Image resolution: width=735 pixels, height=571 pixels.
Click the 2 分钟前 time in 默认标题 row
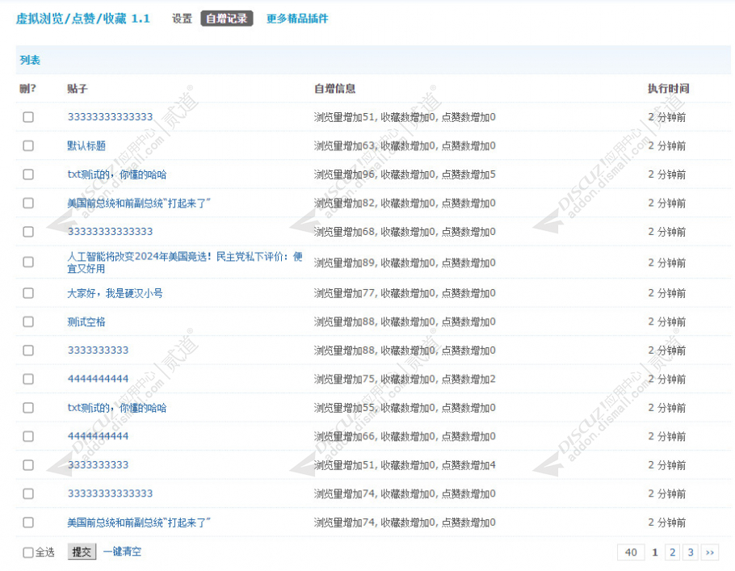[667, 146]
